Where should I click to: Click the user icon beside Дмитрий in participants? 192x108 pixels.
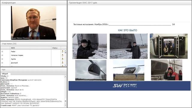[62, 63]
